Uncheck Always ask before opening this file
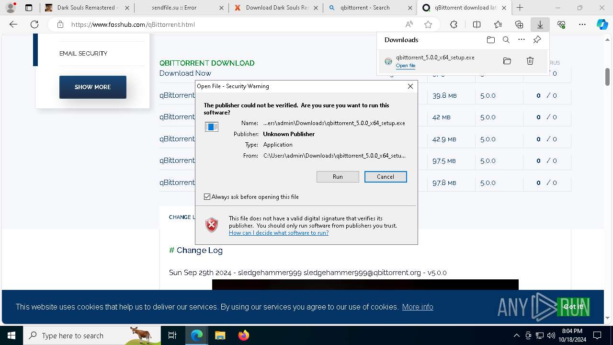This screenshot has height=345, width=613. (x=207, y=197)
